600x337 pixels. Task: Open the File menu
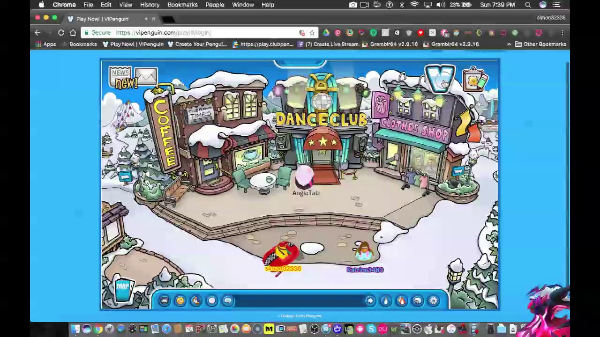(88, 5)
